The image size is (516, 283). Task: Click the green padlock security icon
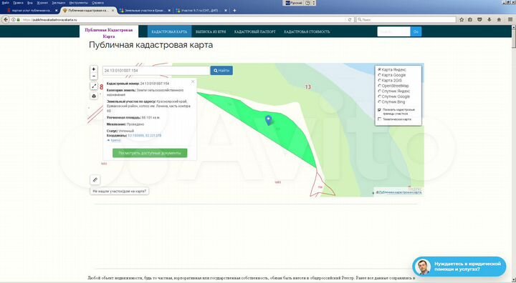pyautogui.click(x=18, y=20)
